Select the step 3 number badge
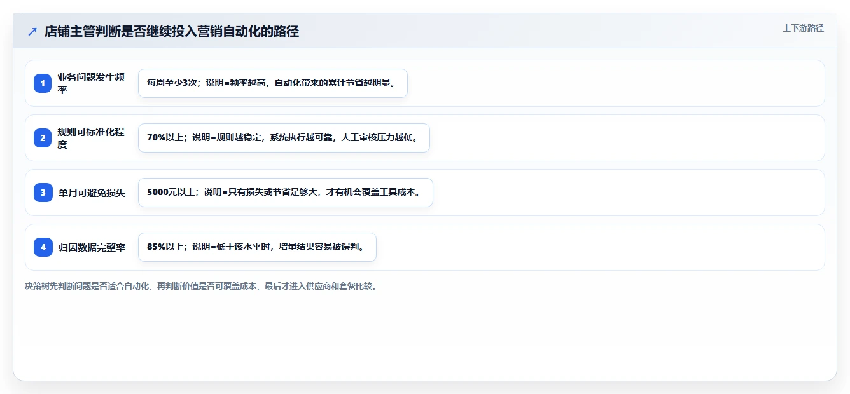850x394 pixels. (x=43, y=193)
